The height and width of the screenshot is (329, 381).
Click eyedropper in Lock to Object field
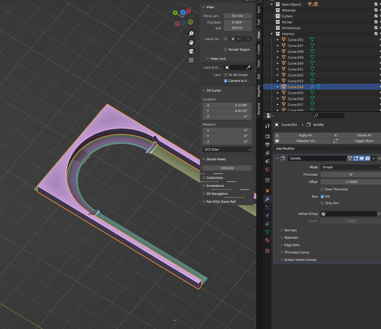(x=248, y=68)
